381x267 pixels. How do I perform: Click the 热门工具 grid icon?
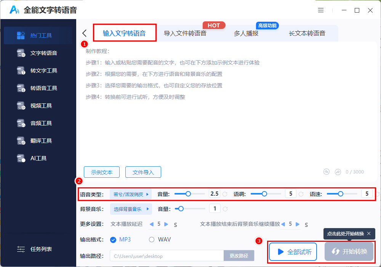[21, 35]
